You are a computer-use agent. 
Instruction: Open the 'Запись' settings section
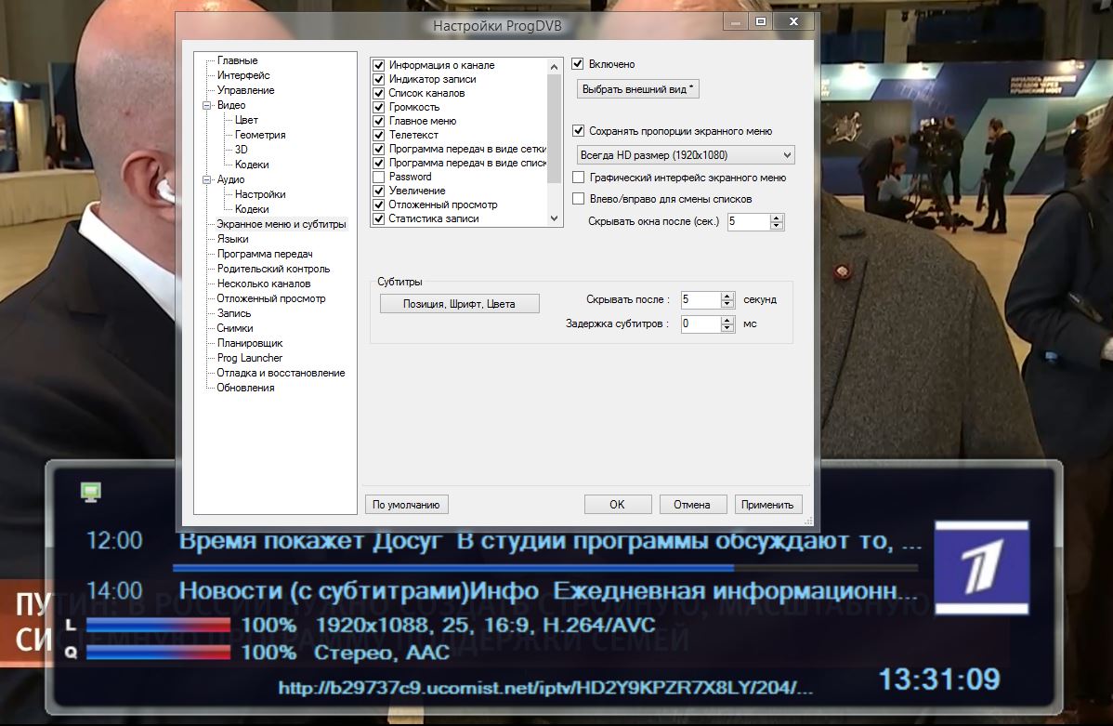234,313
